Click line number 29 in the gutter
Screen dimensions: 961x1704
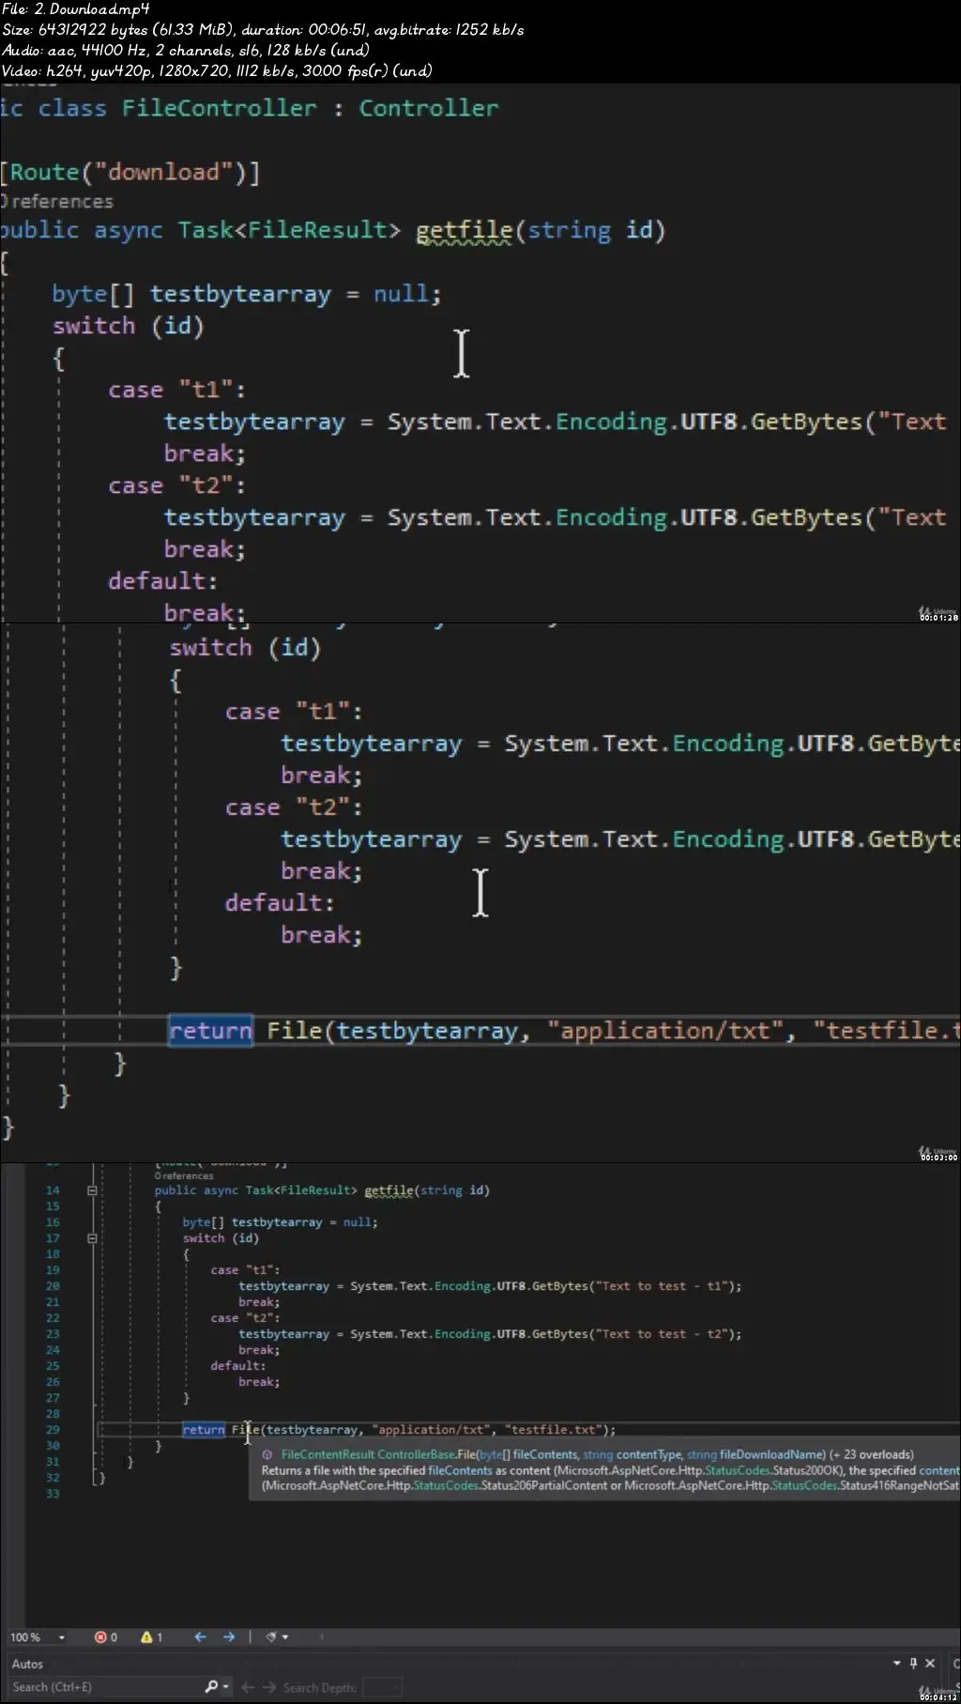(53, 1430)
